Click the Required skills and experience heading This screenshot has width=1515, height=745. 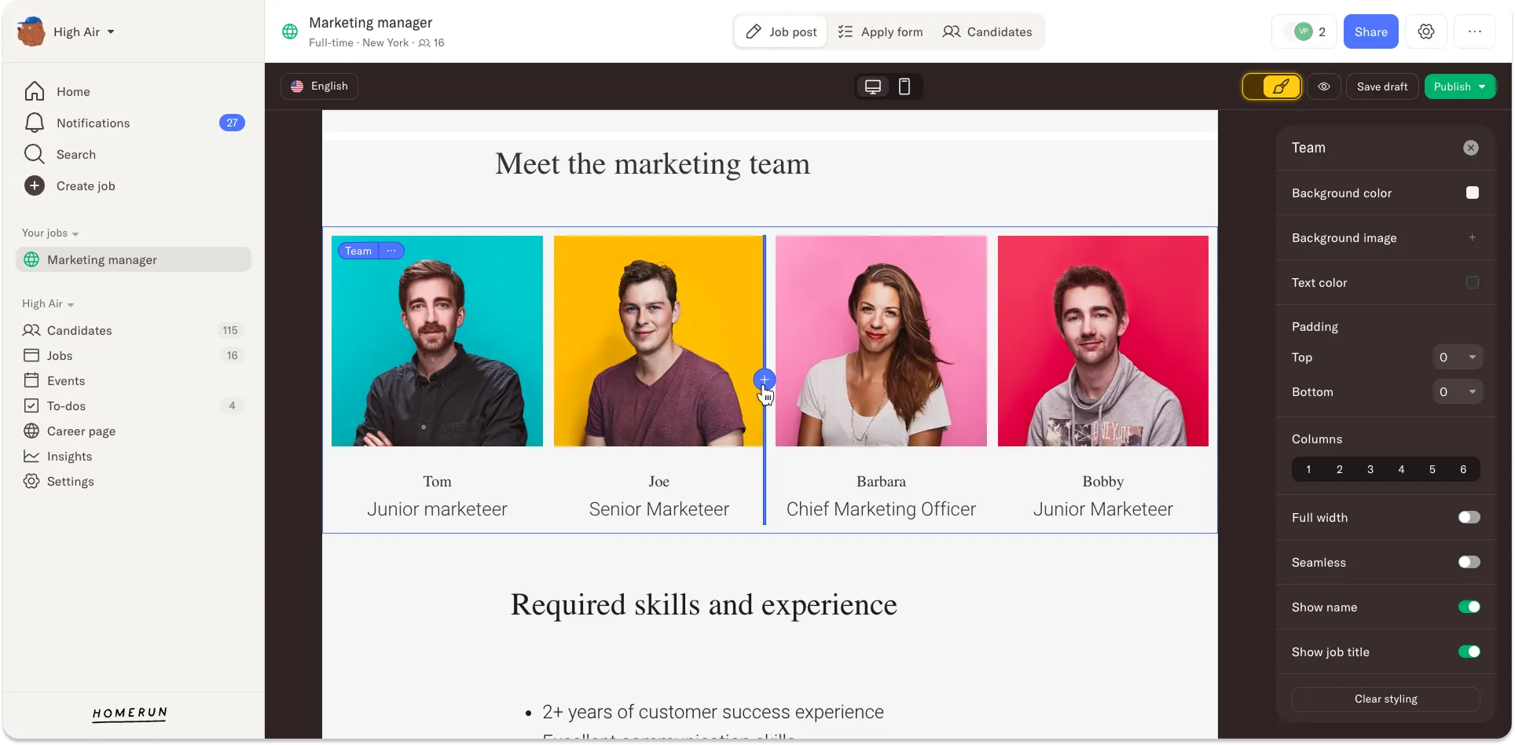[x=704, y=604]
